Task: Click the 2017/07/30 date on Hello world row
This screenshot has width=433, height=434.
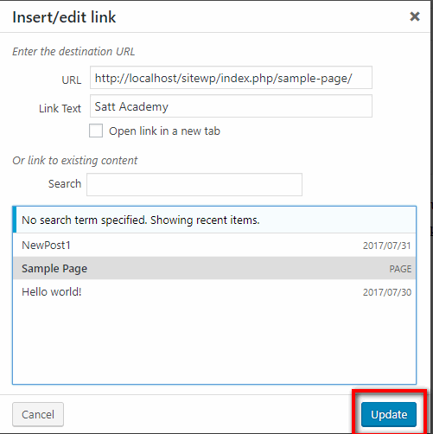Action: [x=387, y=292]
